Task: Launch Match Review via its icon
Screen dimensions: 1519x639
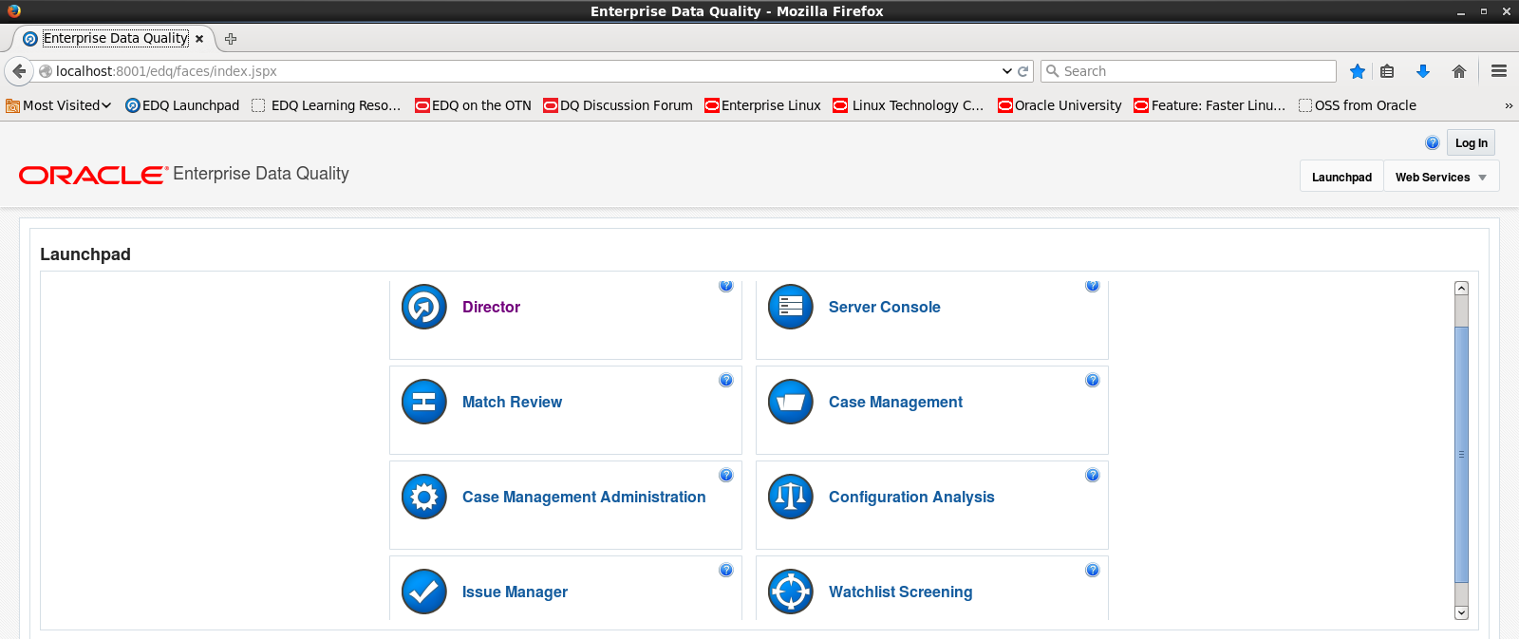Action: pos(424,402)
